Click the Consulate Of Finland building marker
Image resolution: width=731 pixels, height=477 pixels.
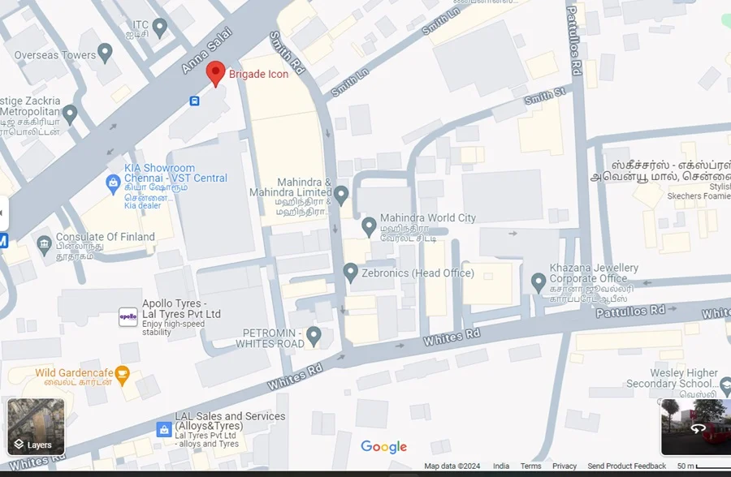coord(45,246)
